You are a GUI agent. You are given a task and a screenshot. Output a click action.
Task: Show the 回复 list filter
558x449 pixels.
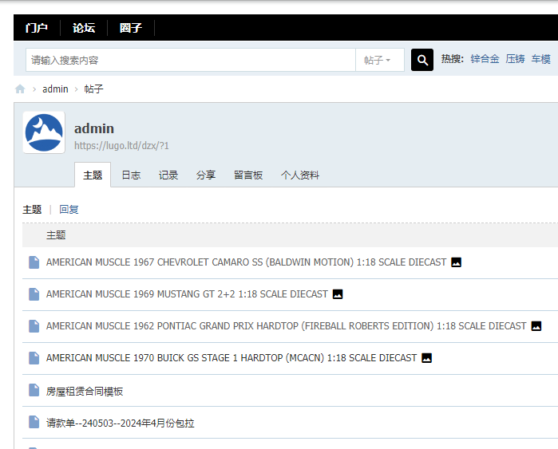click(x=69, y=210)
